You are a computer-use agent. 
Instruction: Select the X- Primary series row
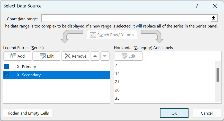tap(56, 67)
